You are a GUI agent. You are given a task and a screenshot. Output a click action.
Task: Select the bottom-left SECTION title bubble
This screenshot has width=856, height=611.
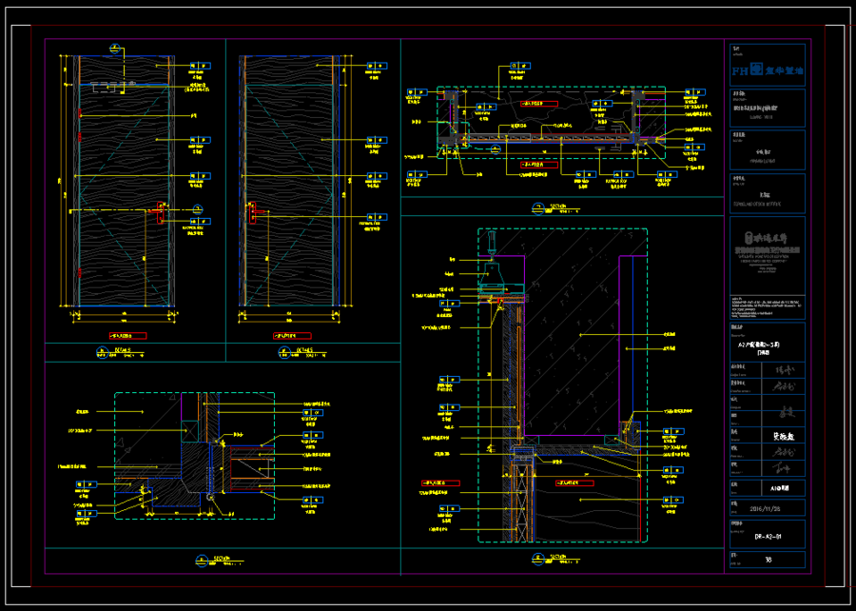(x=202, y=561)
